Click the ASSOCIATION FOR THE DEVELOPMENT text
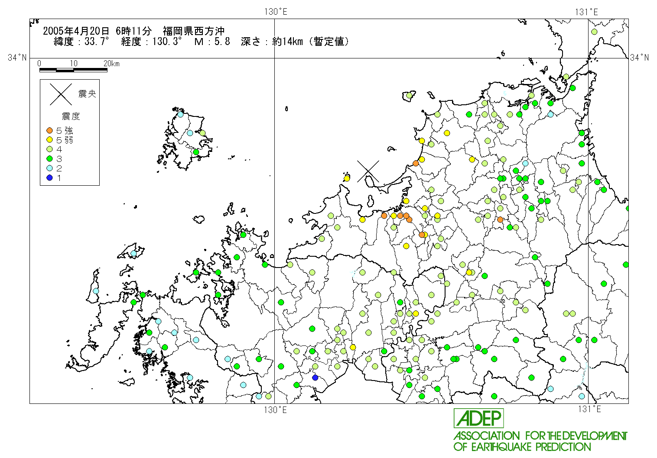Image resolution: width=657 pixels, height=458 pixels. point(540,435)
